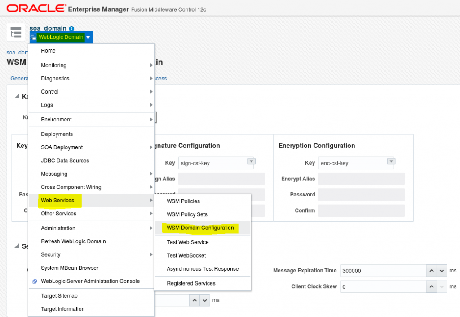Select Target Information menu item
Viewport: 460px width, 317px height.
pyautogui.click(x=91, y=309)
